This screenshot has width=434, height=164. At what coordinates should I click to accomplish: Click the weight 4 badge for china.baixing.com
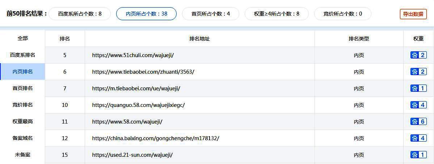tap(418, 138)
